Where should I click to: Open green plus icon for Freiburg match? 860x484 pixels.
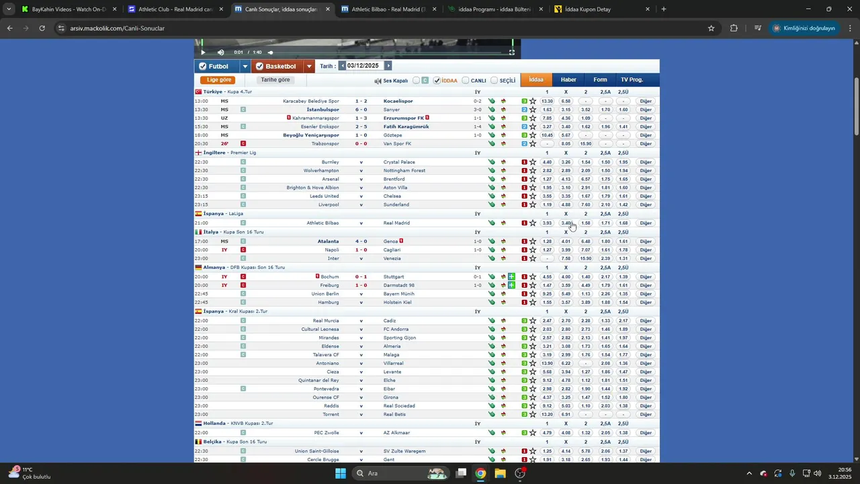(x=511, y=285)
